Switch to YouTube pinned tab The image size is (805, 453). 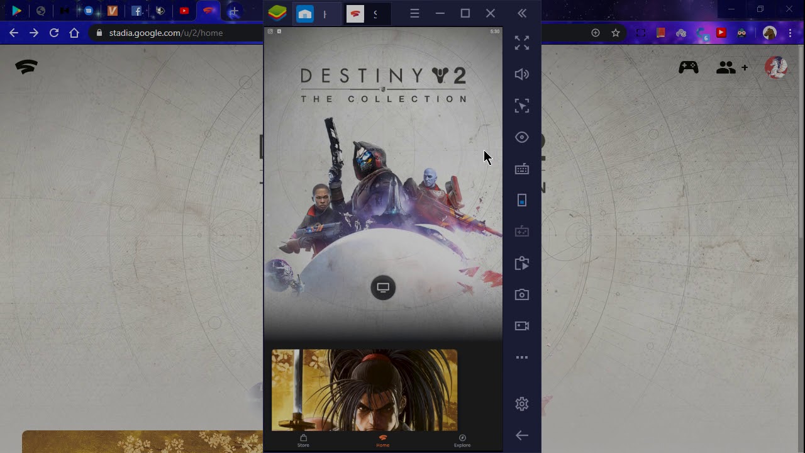(x=184, y=11)
